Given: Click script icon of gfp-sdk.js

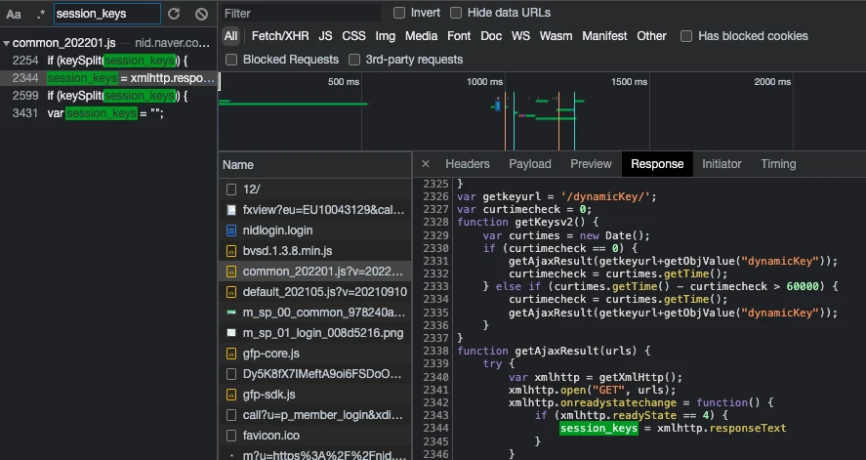Looking at the screenshot, I should (231, 395).
